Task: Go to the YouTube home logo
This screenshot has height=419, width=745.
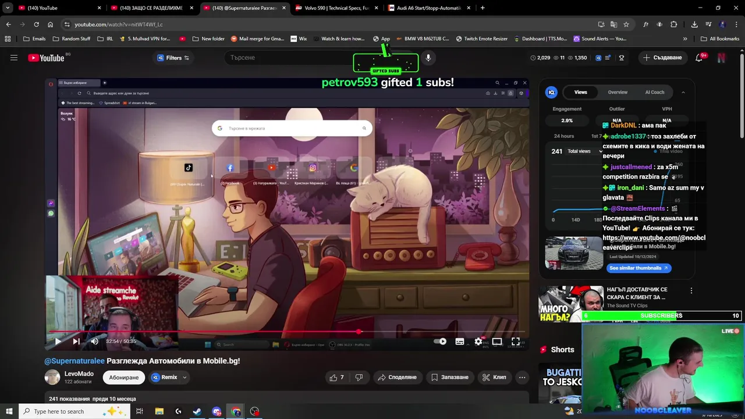Action: 46,58
